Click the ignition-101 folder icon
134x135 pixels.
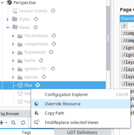tap(20, 69)
